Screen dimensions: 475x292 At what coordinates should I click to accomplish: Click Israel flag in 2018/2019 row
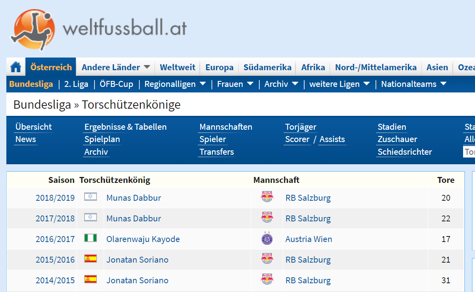pyautogui.click(x=90, y=197)
